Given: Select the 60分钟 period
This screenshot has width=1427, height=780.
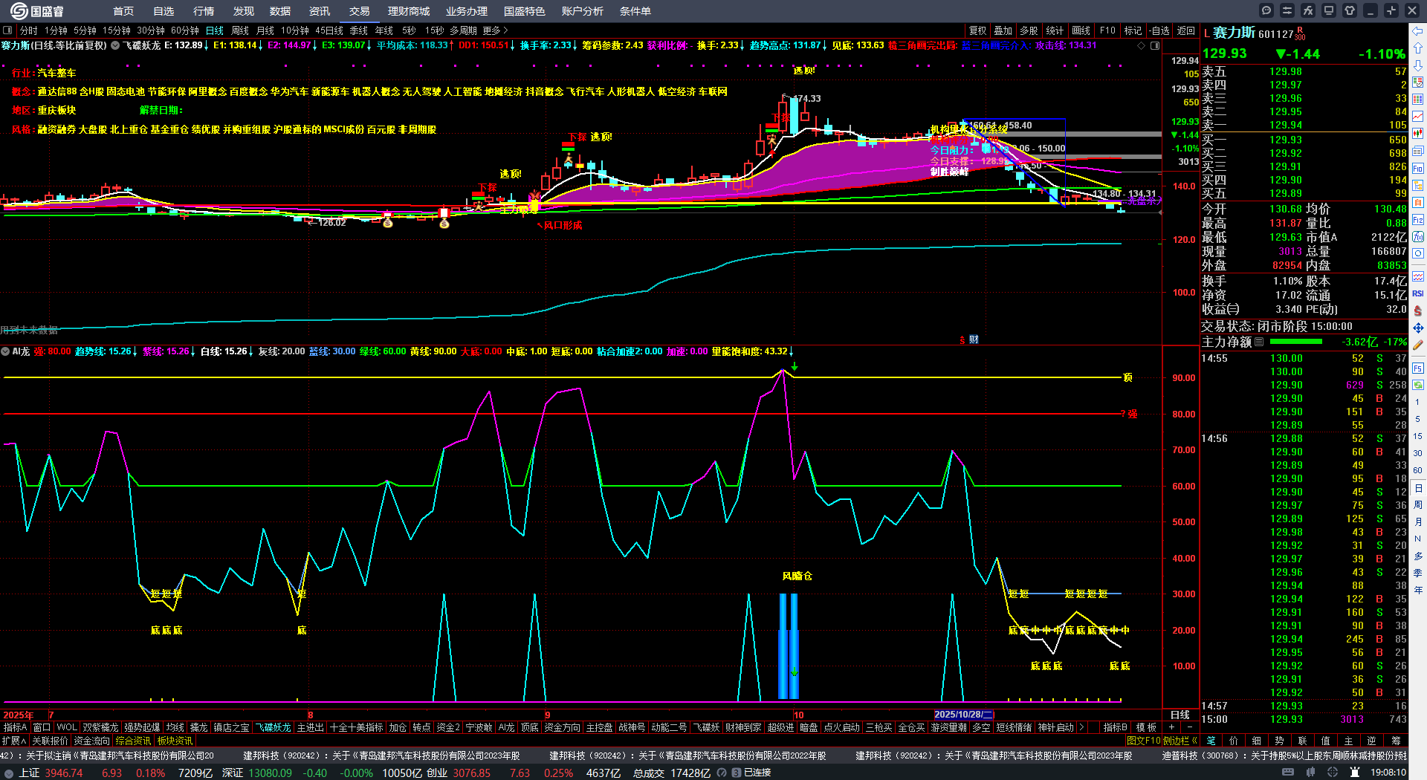Looking at the screenshot, I should 185,30.
